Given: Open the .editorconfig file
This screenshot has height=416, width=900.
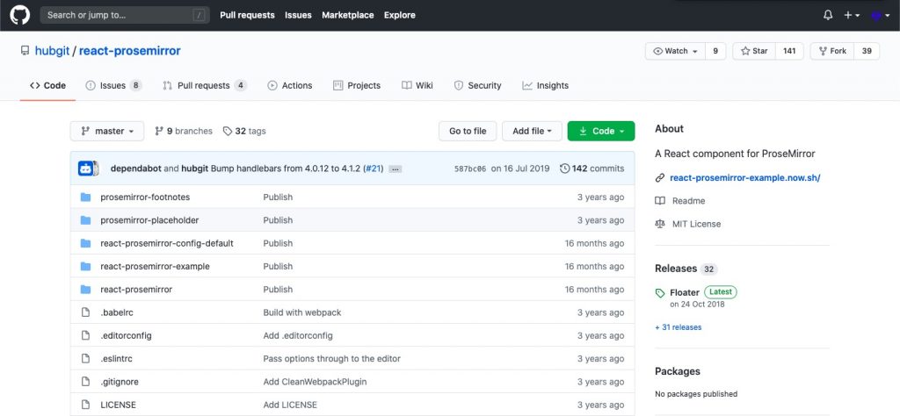Looking at the screenshot, I should tap(127, 336).
